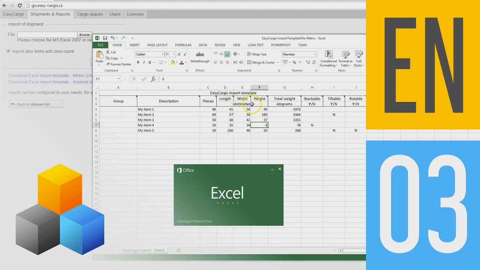Download Excel import template - Metric link
Viewport: 480px width, 270px height.
pyautogui.click(x=50, y=76)
